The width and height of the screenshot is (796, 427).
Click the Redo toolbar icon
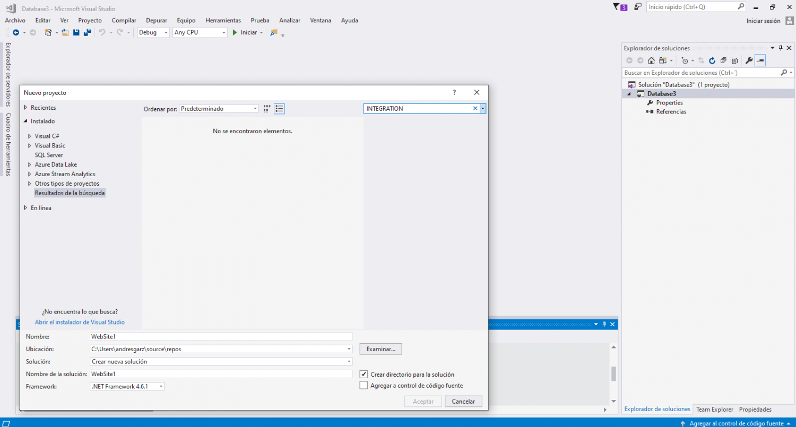tap(120, 32)
